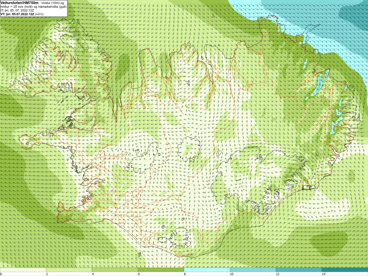Screen dimensions: 368x276
Task: Click the legend scale label '4'
Action: [x=93, y=274]
